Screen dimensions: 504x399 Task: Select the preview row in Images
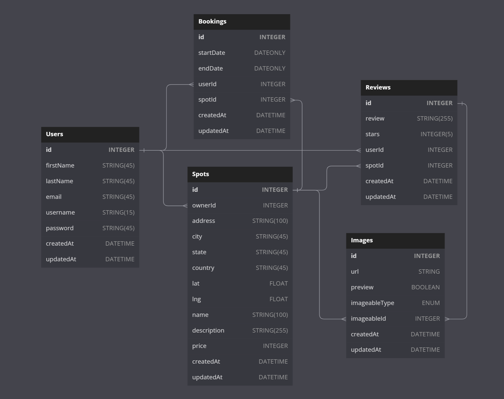[395, 287]
